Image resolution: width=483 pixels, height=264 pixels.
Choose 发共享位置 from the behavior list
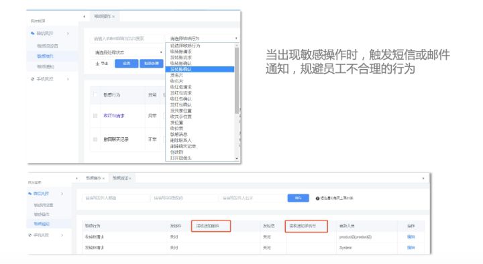(x=181, y=111)
